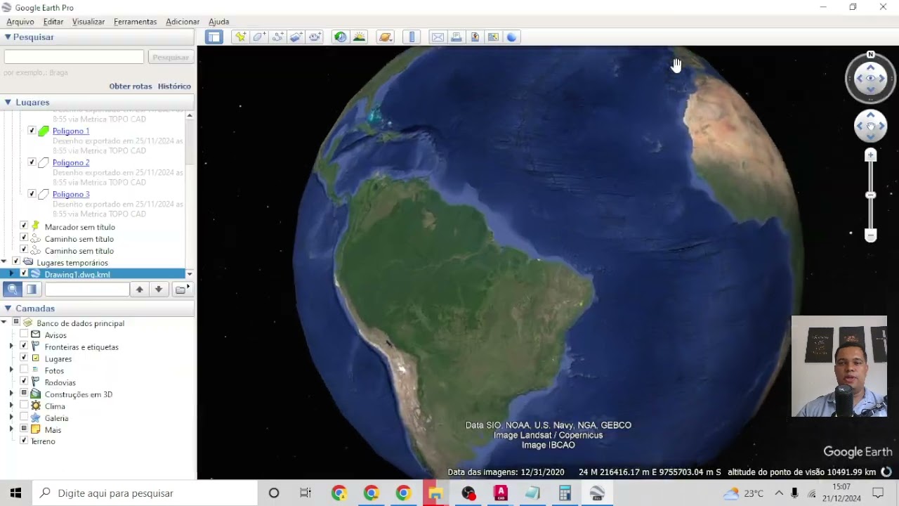This screenshot has width=899, height=506.
Task: Move item up with the up arrow
Action: tap(140, 289)
